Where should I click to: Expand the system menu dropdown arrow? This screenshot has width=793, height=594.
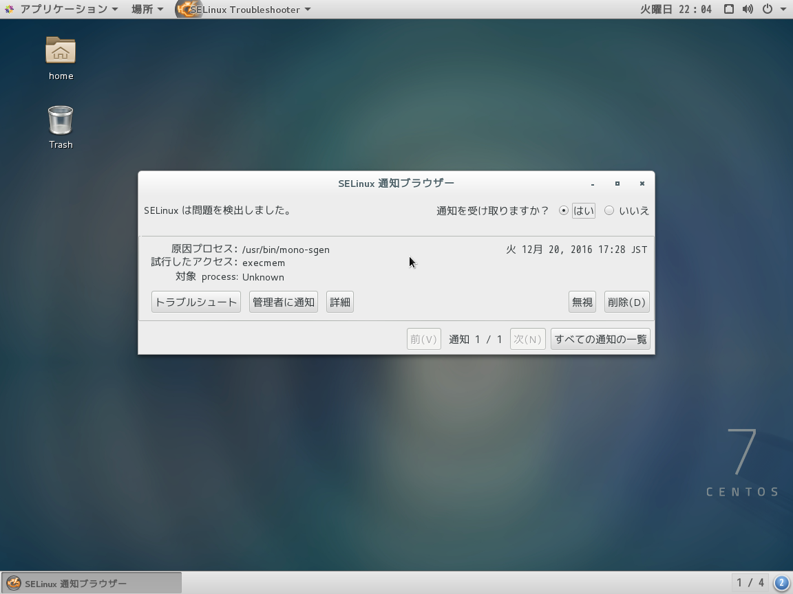pyautogui.click(x=783, y=10)
